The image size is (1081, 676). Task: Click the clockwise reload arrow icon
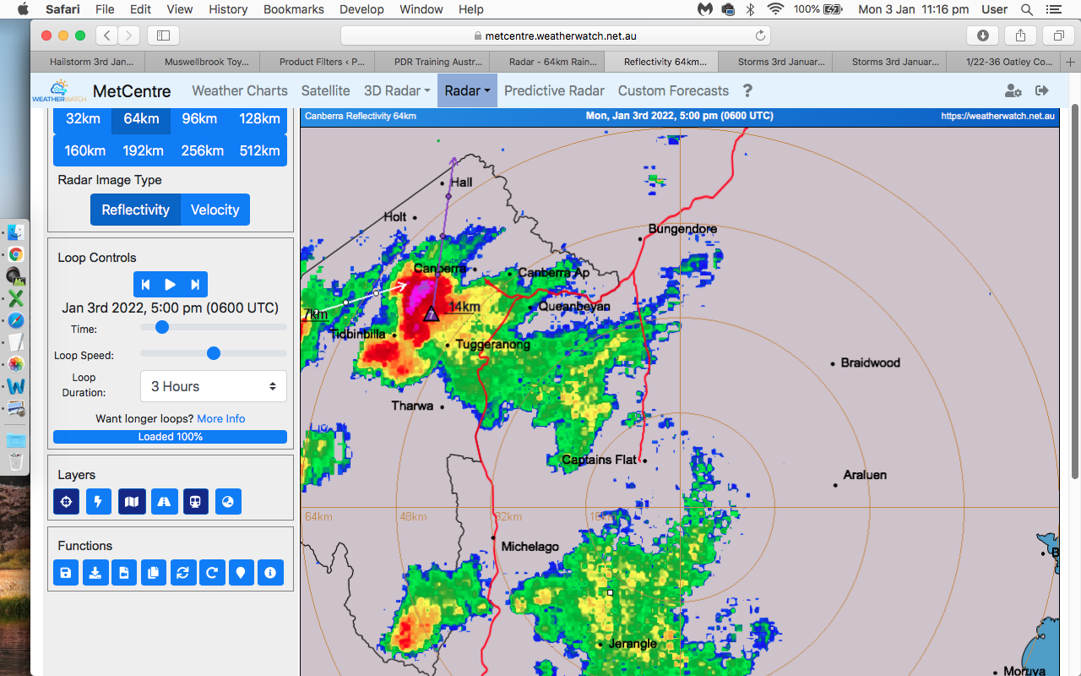point(212,573)
